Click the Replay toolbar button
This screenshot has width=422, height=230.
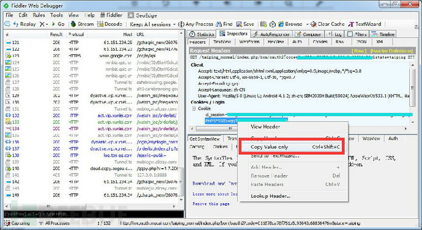tap(24, 24)
